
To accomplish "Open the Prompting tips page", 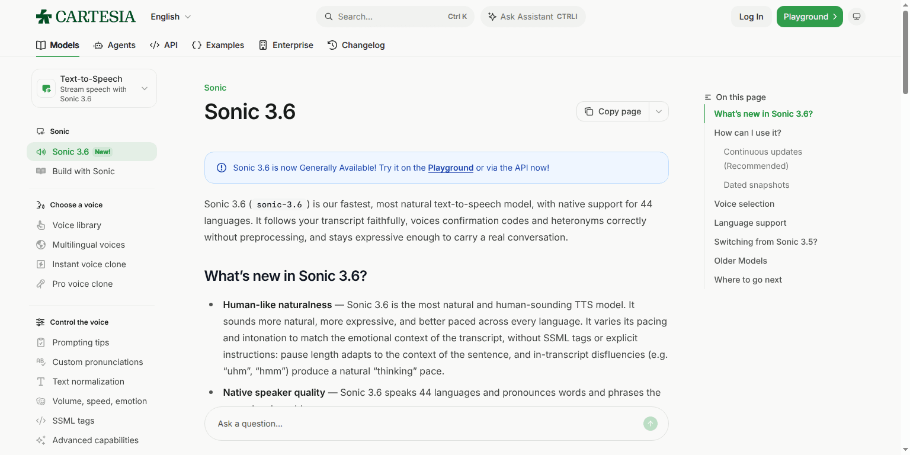I will coord(92,342).
